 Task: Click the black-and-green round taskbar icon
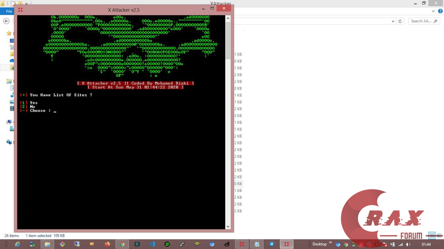click(x=167, y=244)
